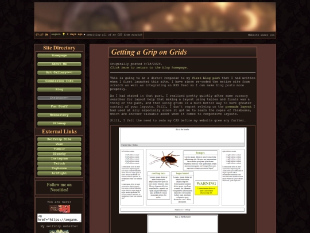Go to the About Me page
Image resolution: width=310 pixels, height=233 pixels.
59,64
